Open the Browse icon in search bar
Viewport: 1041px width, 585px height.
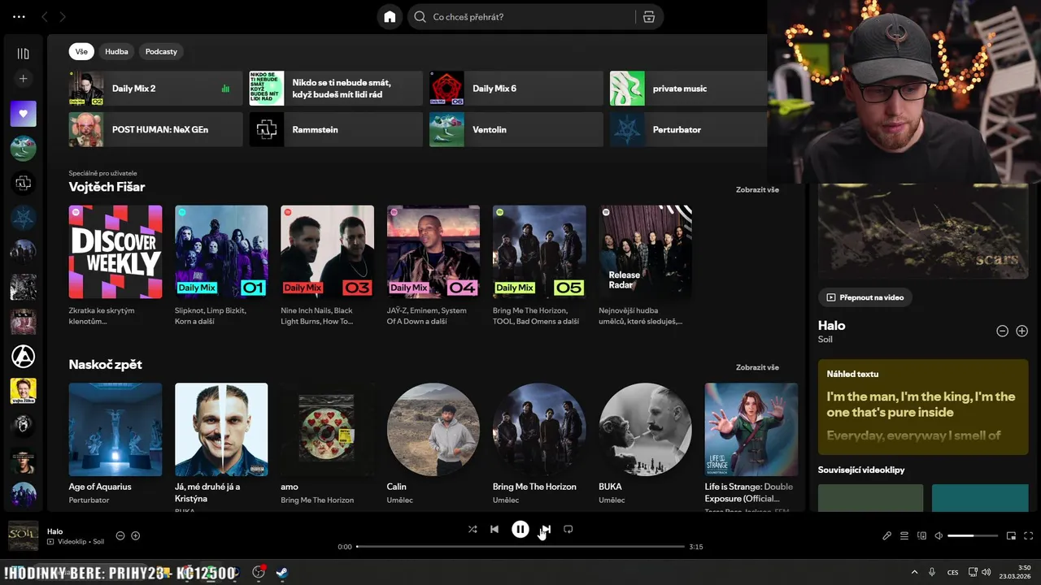649,17
